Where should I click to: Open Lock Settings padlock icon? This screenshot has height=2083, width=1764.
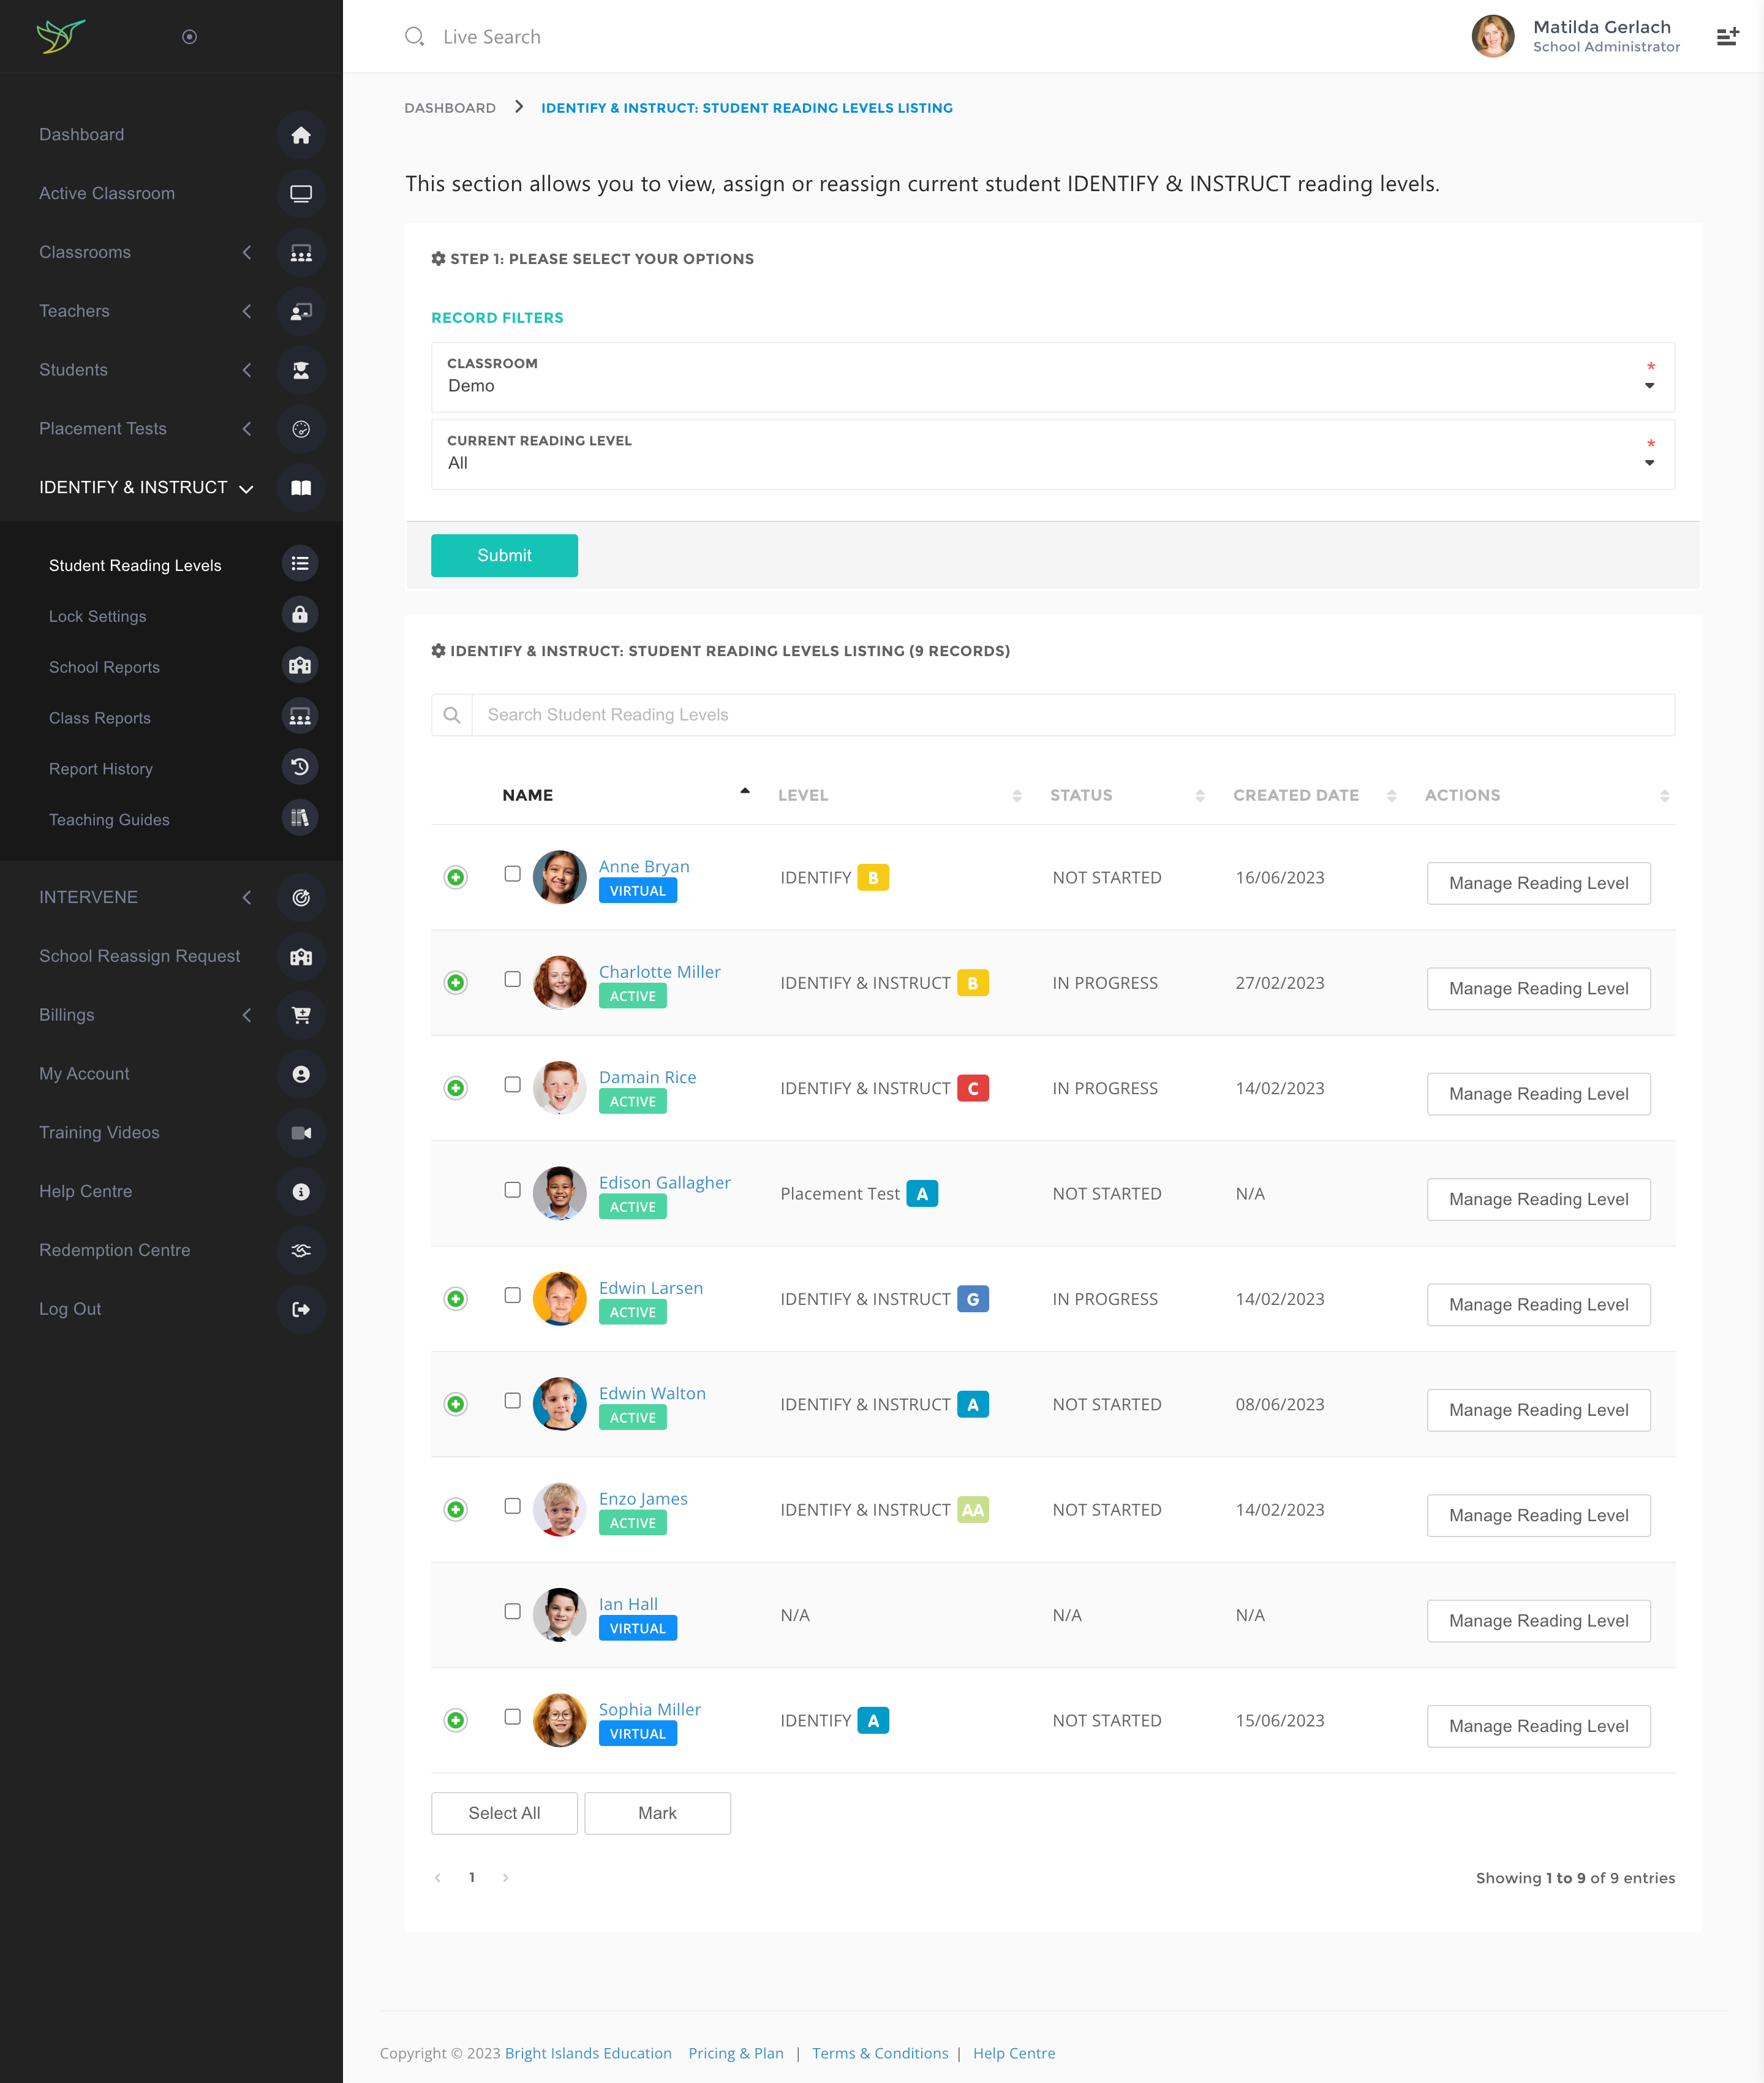tap(299, 615)
